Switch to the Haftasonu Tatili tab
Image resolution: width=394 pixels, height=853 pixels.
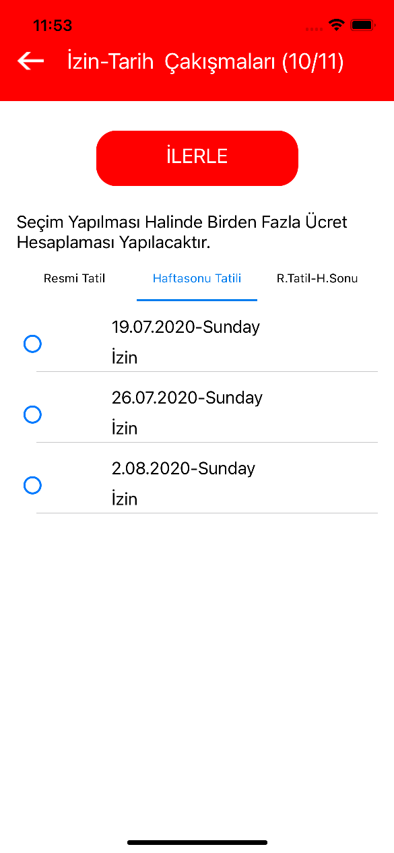[x=197, y=278]
